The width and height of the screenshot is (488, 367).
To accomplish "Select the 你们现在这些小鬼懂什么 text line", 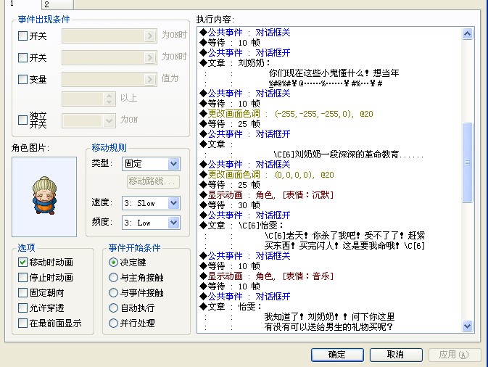I will pyautogui.click(x=334, y=73).
